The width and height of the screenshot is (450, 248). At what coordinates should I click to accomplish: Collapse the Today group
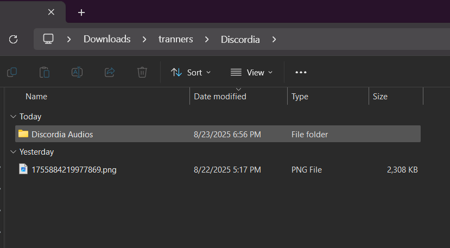click(12, 117)
